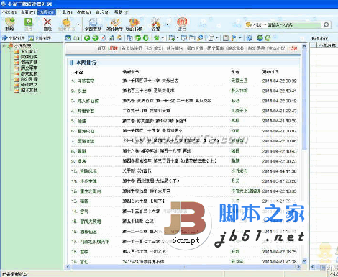Click the 我的书架 bookshelf toolbar icon

point(134,24)
